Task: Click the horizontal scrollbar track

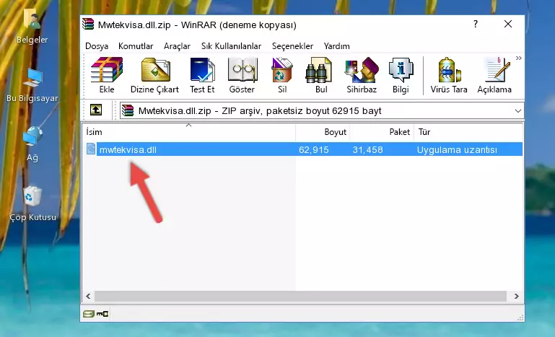Action: pos(300,296)
